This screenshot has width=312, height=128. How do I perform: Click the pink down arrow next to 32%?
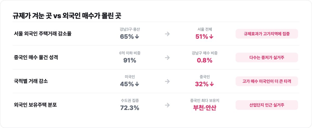point(211,84)
